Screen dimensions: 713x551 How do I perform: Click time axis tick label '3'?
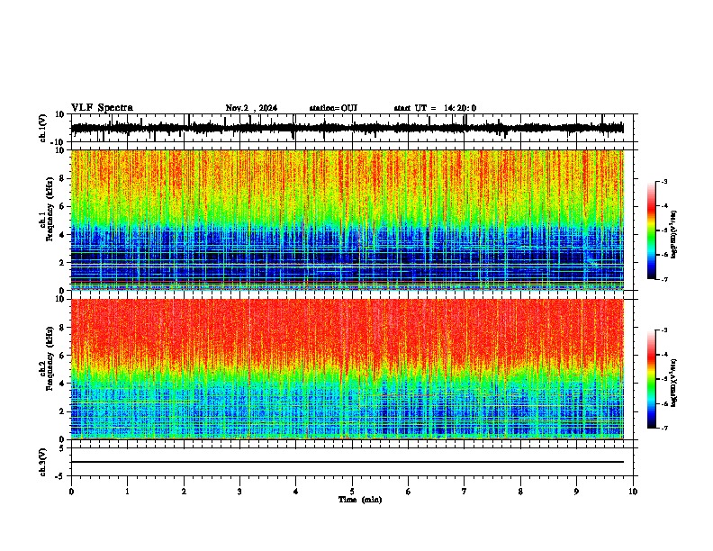point(239,492)
